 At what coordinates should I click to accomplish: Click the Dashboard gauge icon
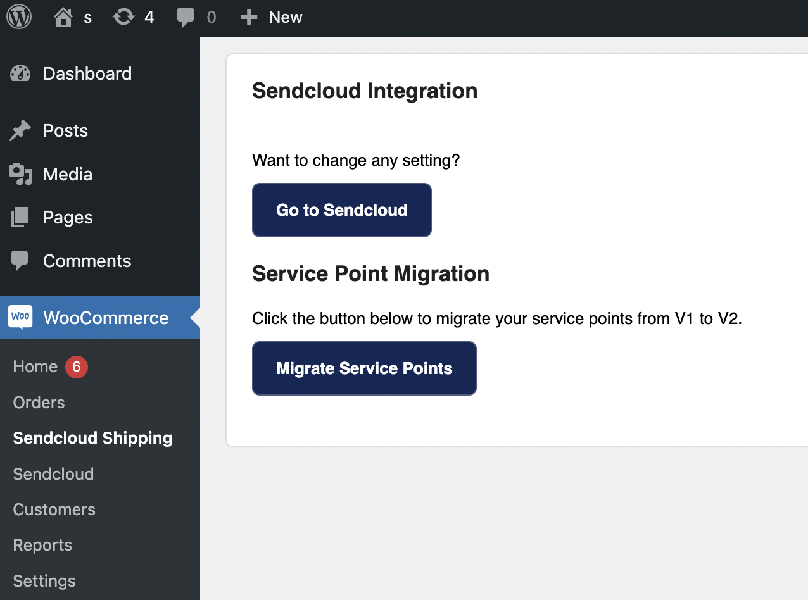(x=20, y=73)
